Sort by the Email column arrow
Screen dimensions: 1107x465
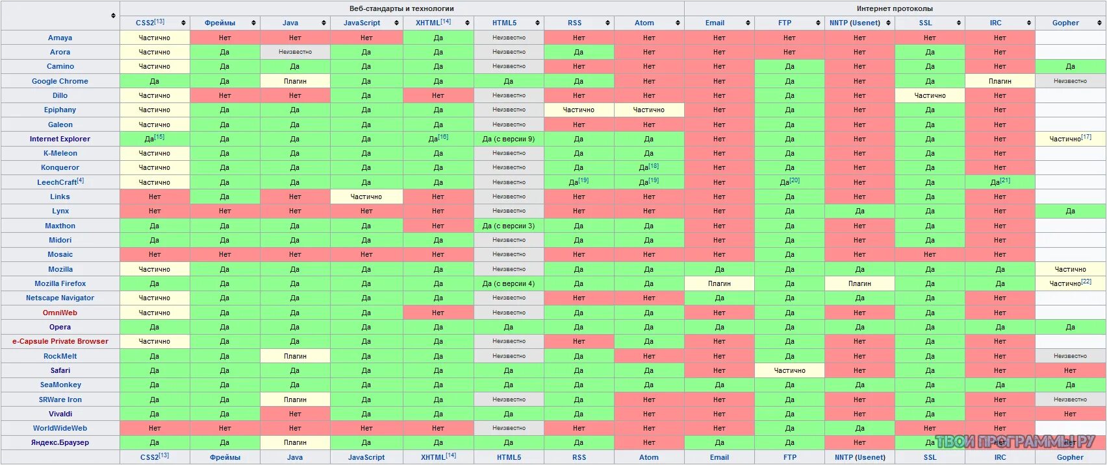click(x=748, y=23)
